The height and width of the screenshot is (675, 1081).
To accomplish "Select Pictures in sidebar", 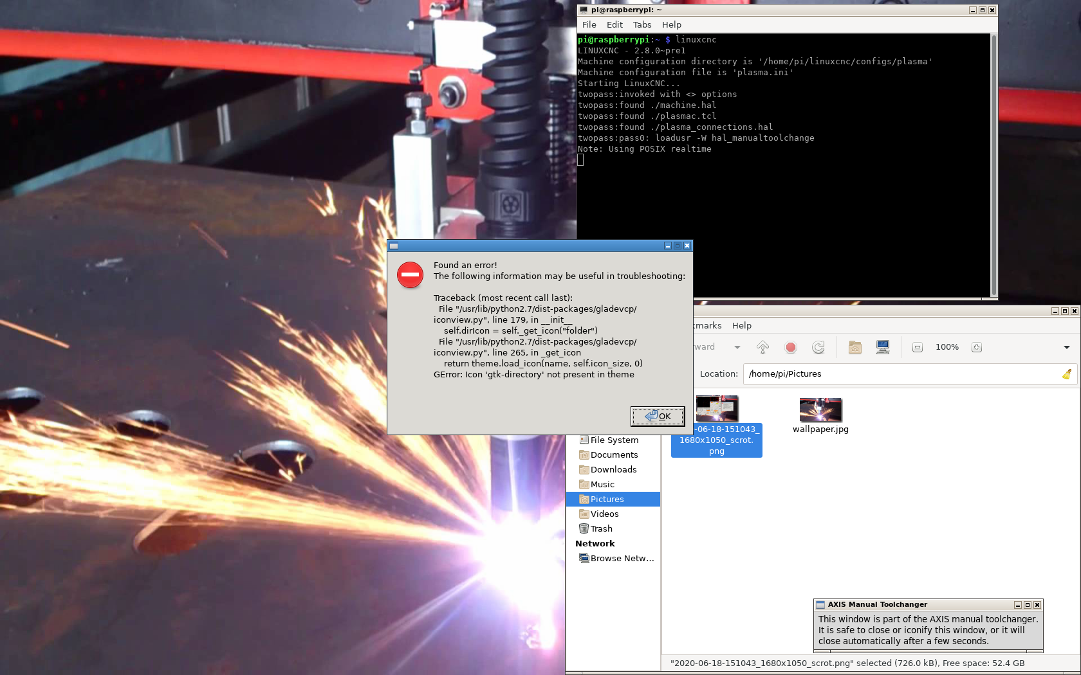I will [613, 500].
